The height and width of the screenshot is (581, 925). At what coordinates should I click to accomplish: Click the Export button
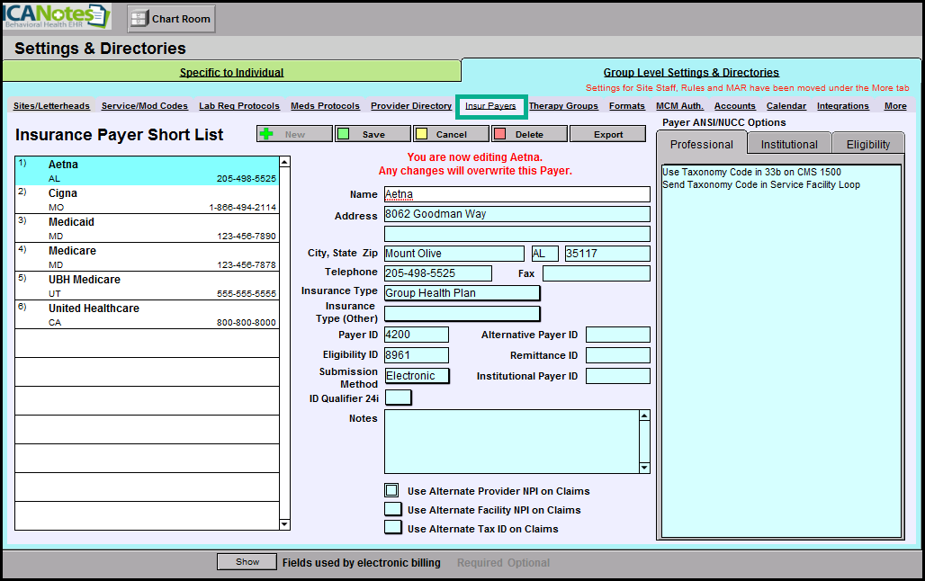[608, 134]
